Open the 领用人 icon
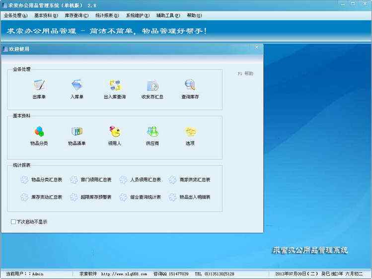 click(115, 132)
